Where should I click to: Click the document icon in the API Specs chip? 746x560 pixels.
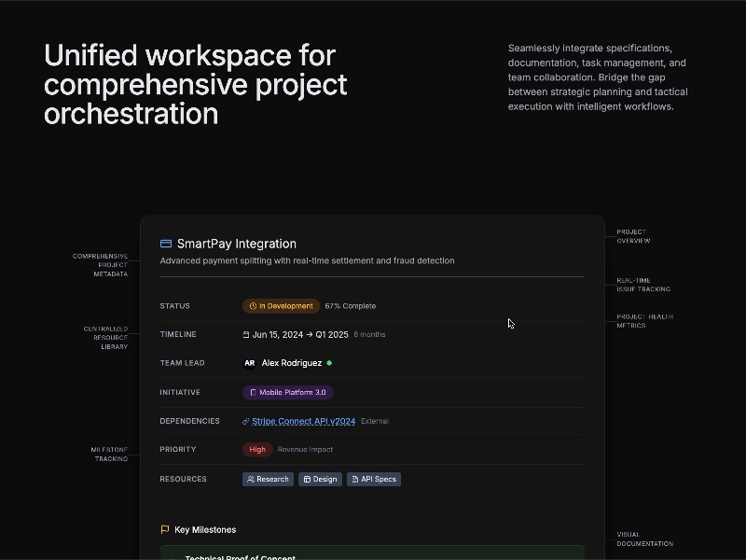coord(353,479)
